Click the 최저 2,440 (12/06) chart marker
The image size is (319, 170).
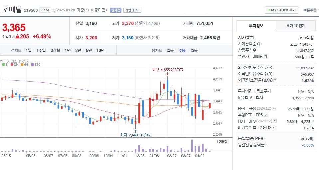point(135,135)
